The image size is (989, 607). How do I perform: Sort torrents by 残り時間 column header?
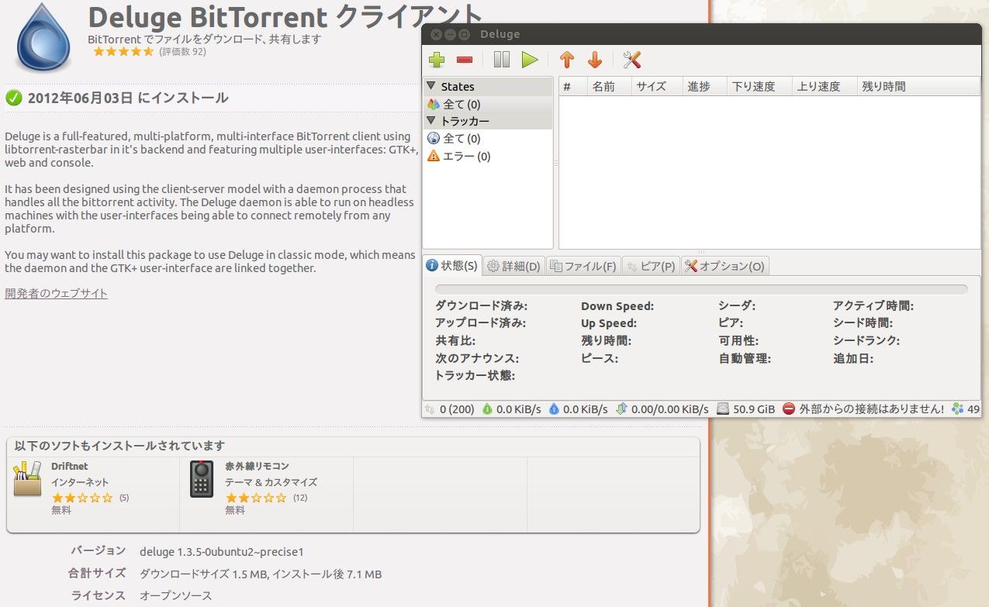[x=918, y=86]
